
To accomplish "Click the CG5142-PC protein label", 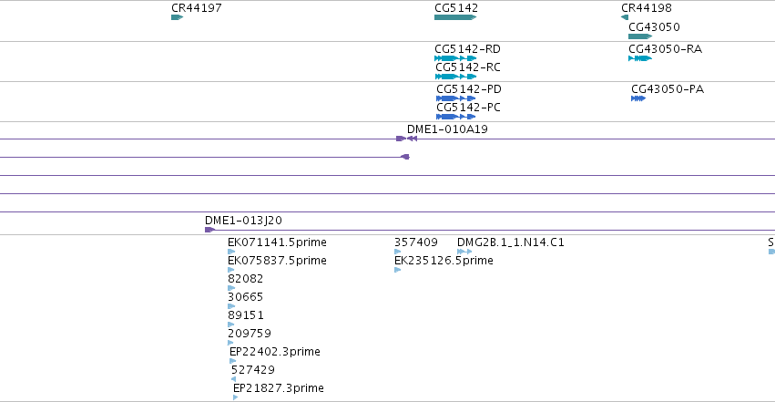I will coord(469,108).
